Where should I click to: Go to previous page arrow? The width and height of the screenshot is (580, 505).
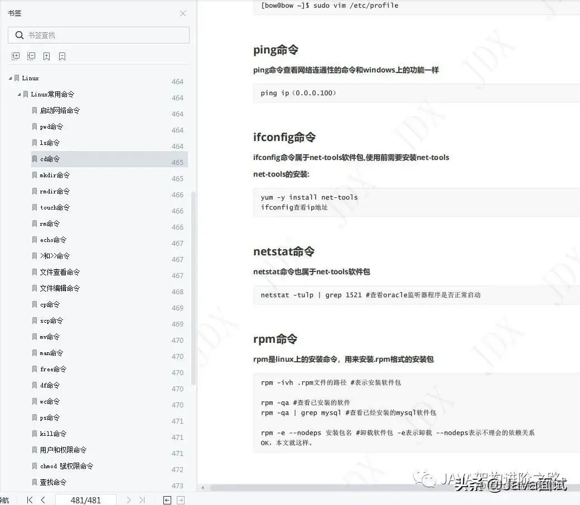pyautogui.click(x=43, y=500)
